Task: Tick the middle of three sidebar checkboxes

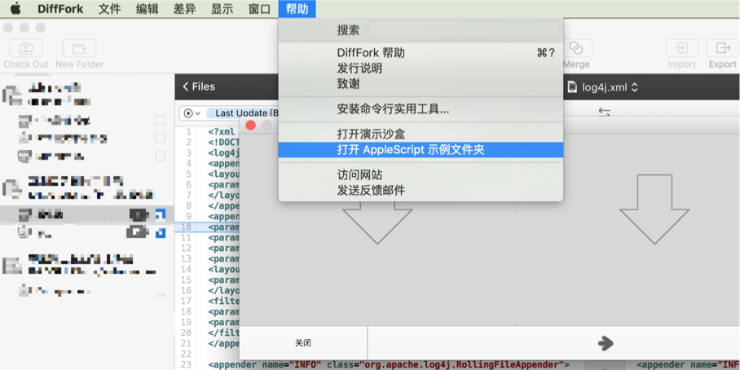Action: 161,139
